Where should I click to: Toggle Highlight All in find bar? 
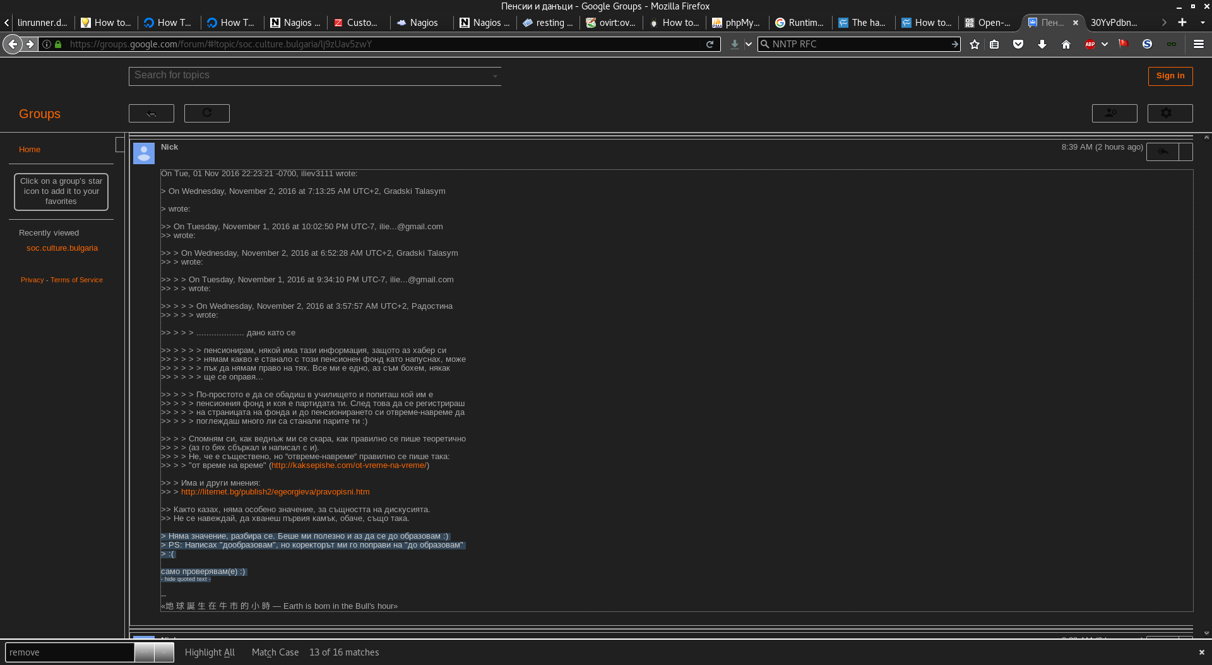click(x=210, y=652)
